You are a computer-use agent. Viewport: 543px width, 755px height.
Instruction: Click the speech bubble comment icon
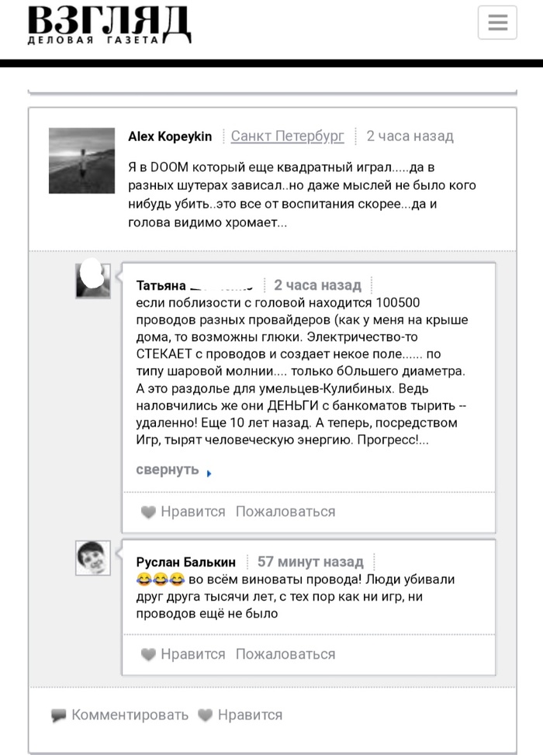[x=59, y=715]
